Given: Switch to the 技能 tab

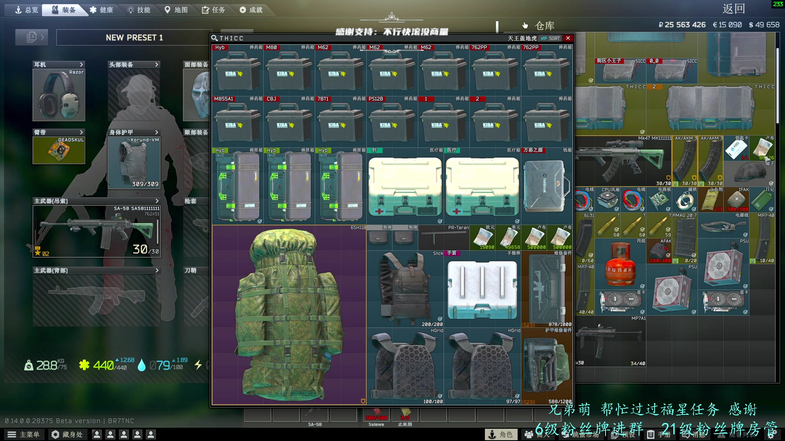Looking at the screenshot, I should [139, 10].
